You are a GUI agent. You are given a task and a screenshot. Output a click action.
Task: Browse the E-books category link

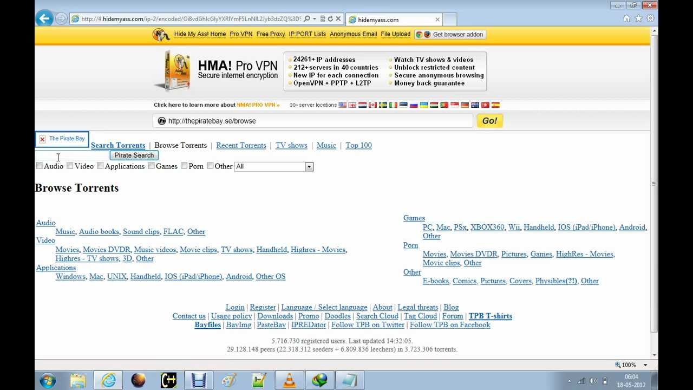coord(436,281)
